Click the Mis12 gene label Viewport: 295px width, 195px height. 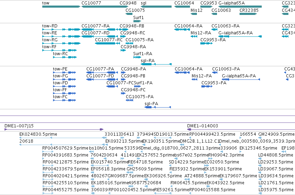pyautogui.click(x=197, y=10)
